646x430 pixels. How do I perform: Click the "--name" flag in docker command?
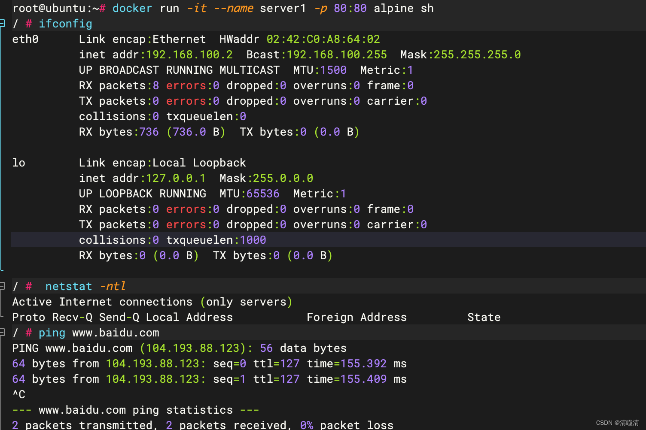(233, 8)
